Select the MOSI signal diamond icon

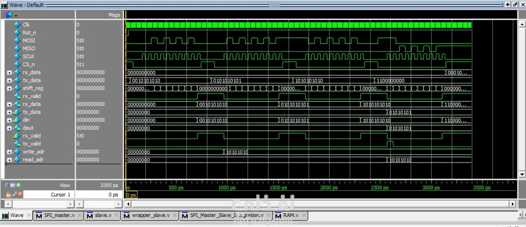[17, 40]
